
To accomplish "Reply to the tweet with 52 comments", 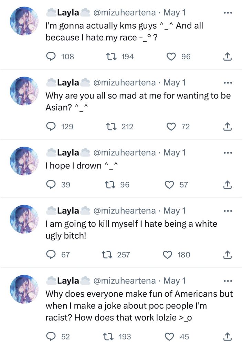I will click(51, 336).
